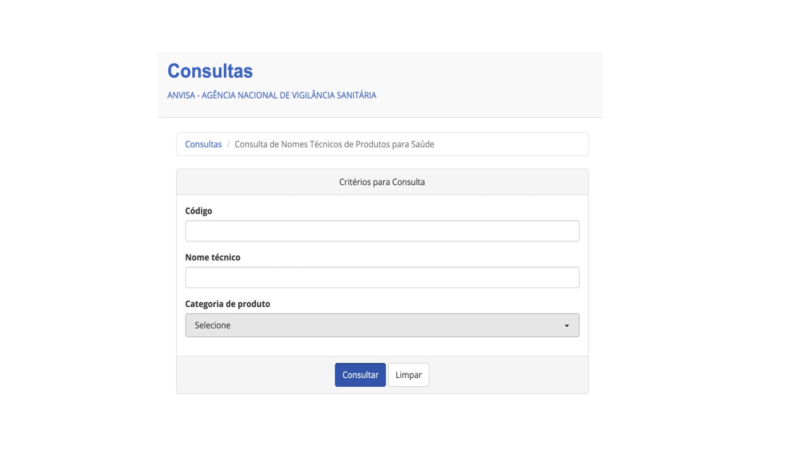
Task: Click the breadcrumb slash separator
Action: (228, 144)
